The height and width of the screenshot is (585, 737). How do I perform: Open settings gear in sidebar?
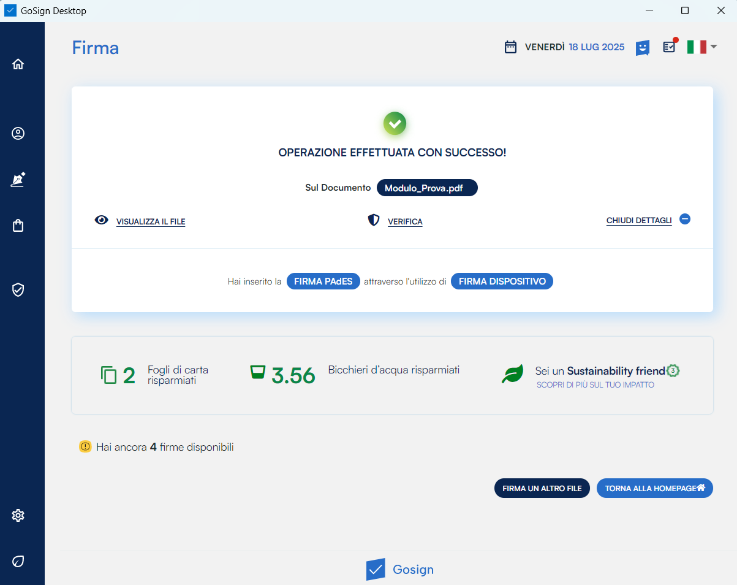coord(18,515)
